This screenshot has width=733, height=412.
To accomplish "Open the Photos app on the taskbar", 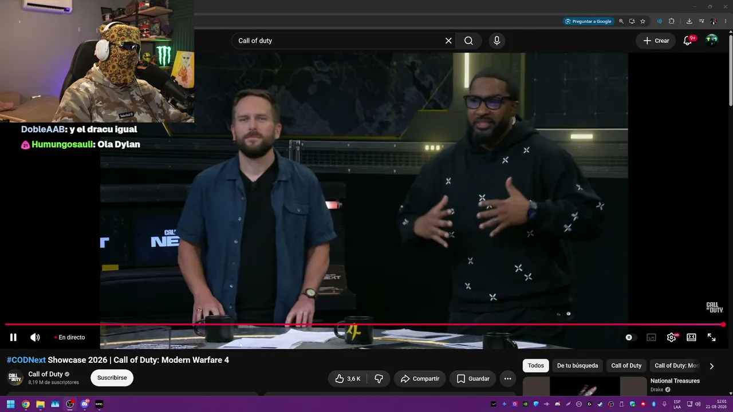I will click(55, 404).
